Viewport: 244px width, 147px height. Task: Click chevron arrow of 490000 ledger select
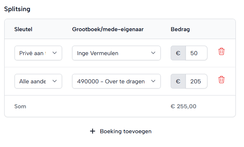153,81
